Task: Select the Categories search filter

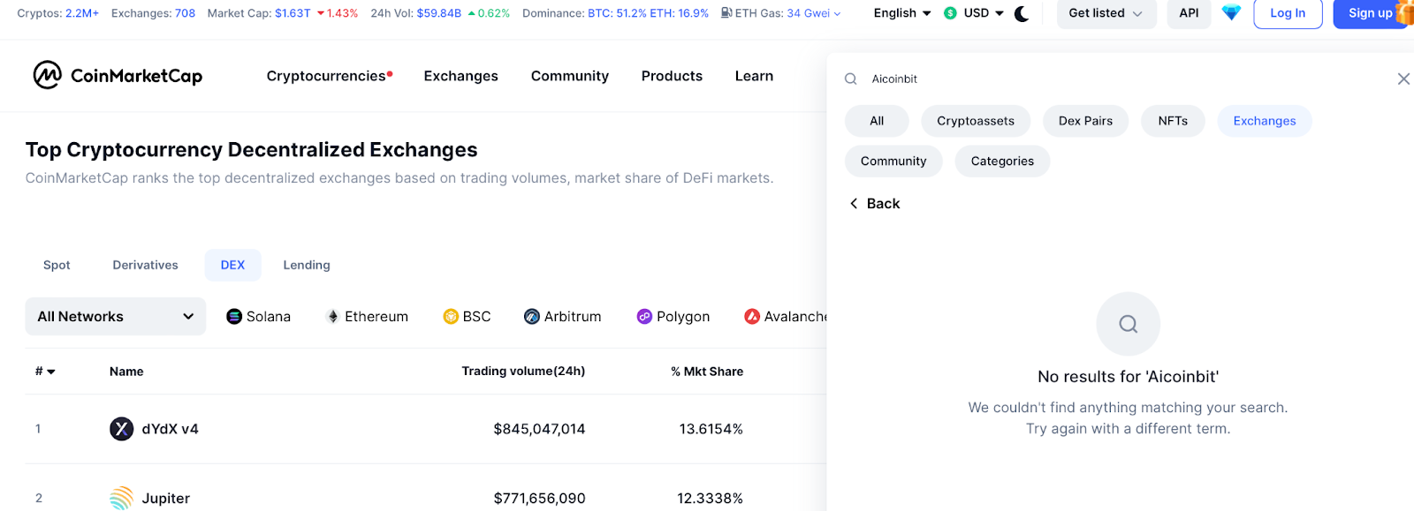Action: point(1002,162)
